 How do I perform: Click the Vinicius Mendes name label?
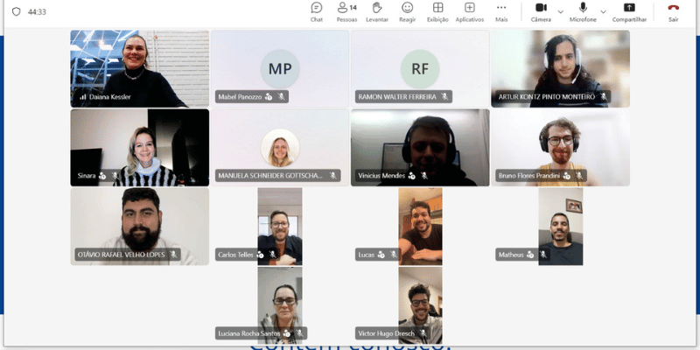pos(381,176)
